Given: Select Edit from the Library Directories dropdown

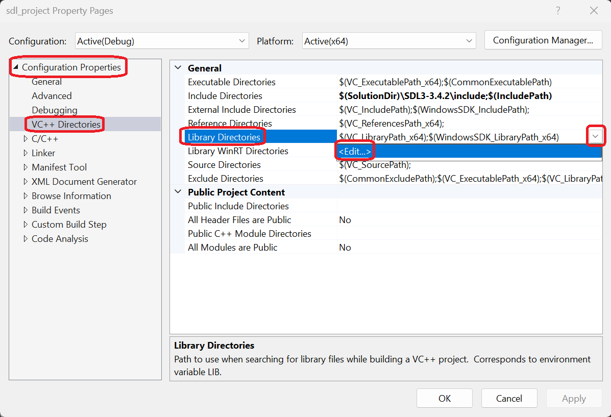Looking at the screenshot, I should [355, 151].
